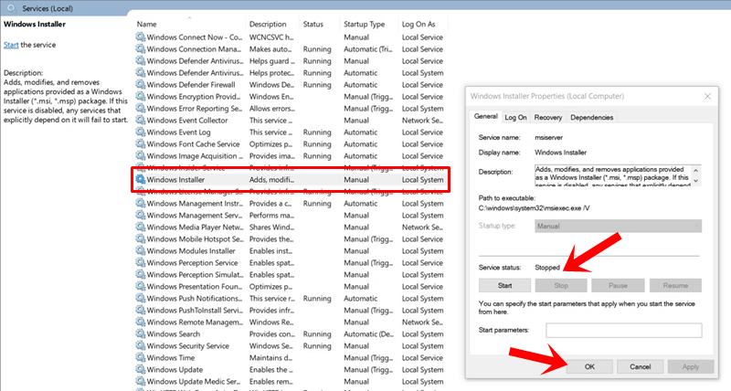Select the Windows Time service name
Image resolution: width=731 pixels, height=391 pixels.
(x=171, y=357)
